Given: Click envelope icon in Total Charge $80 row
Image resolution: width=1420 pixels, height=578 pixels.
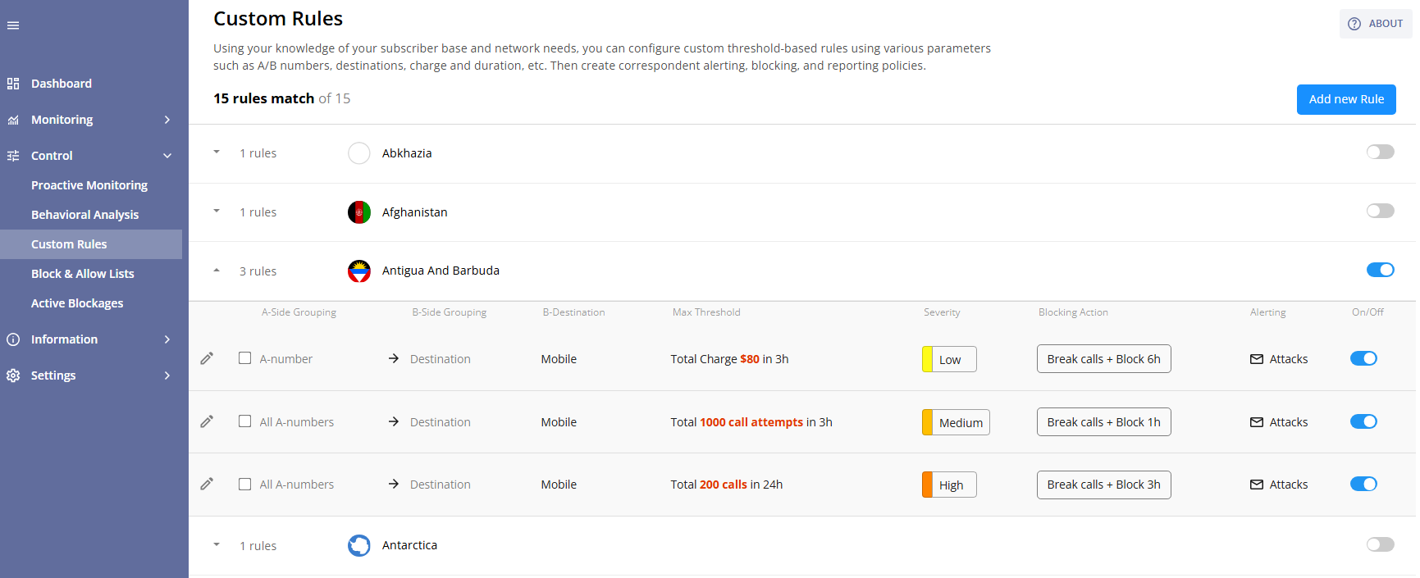Looking at the screenshot, I should [x=1257, y=359].
